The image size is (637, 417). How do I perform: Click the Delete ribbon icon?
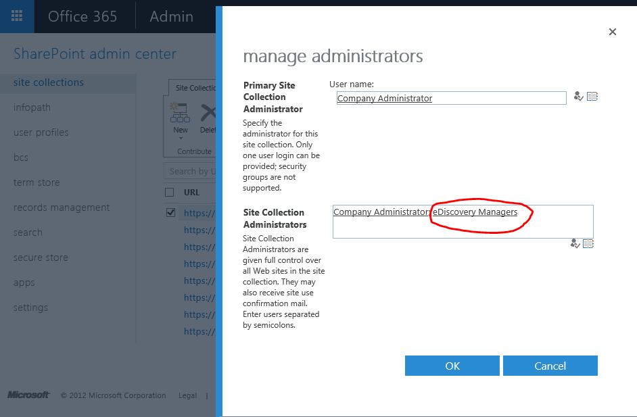208,113
